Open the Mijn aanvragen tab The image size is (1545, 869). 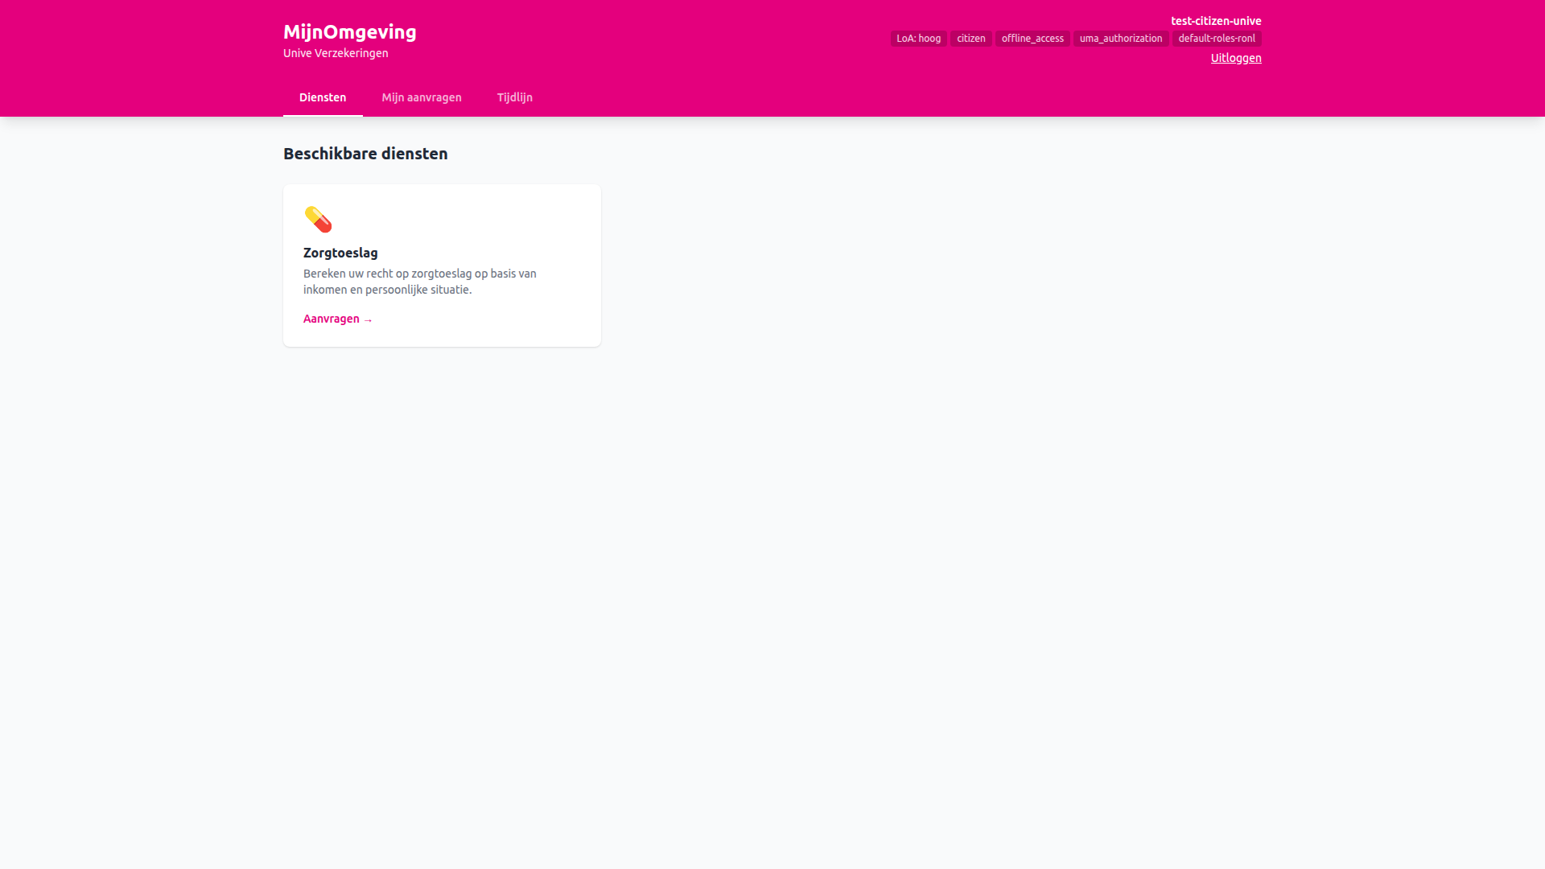[x=421, y=97]
